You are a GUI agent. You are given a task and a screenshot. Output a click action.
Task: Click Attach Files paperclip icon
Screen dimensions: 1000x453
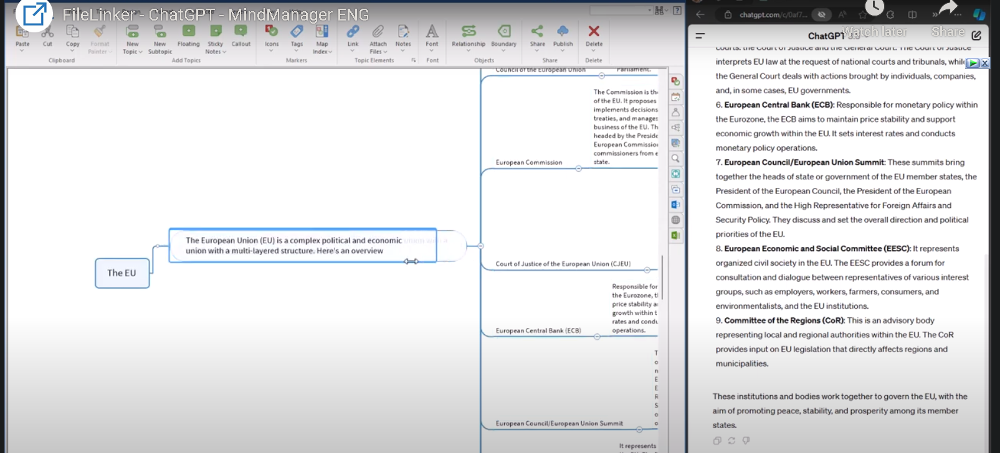pos(378,32)
